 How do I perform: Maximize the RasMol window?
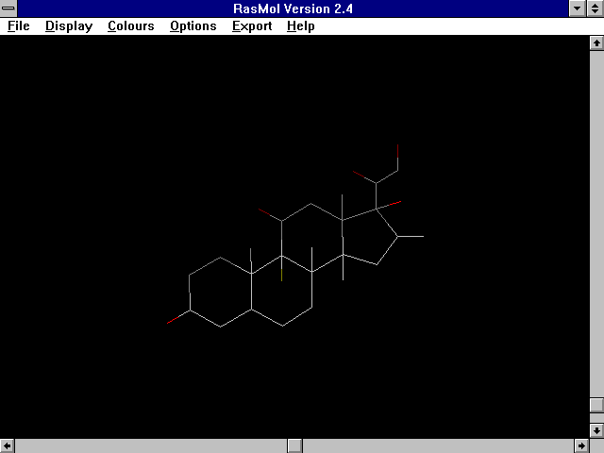click(596, 8)
